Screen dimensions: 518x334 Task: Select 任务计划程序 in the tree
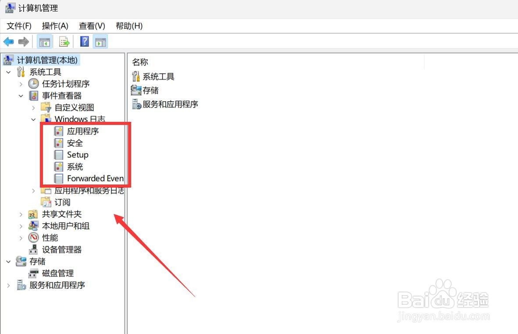click(x=66, y=84)
